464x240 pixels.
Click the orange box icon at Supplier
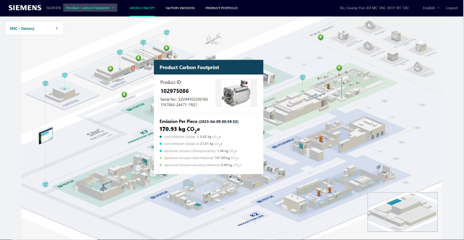[159, 57]
